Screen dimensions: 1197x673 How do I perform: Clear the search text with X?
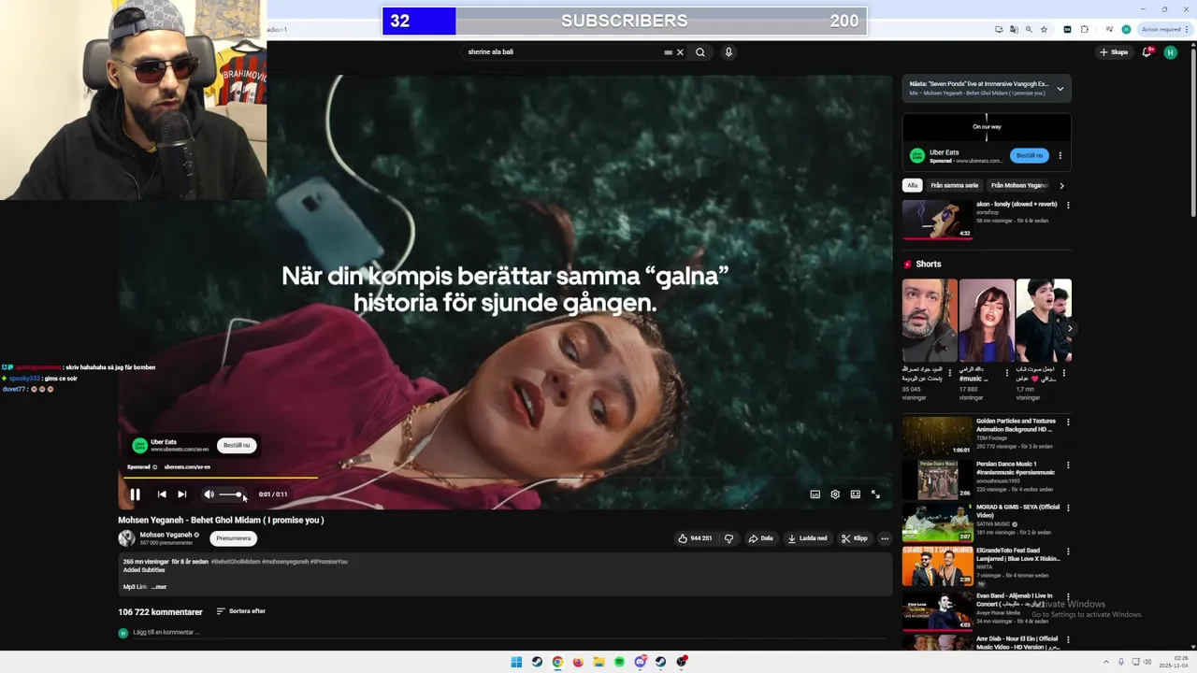click(x=680, y=52)
